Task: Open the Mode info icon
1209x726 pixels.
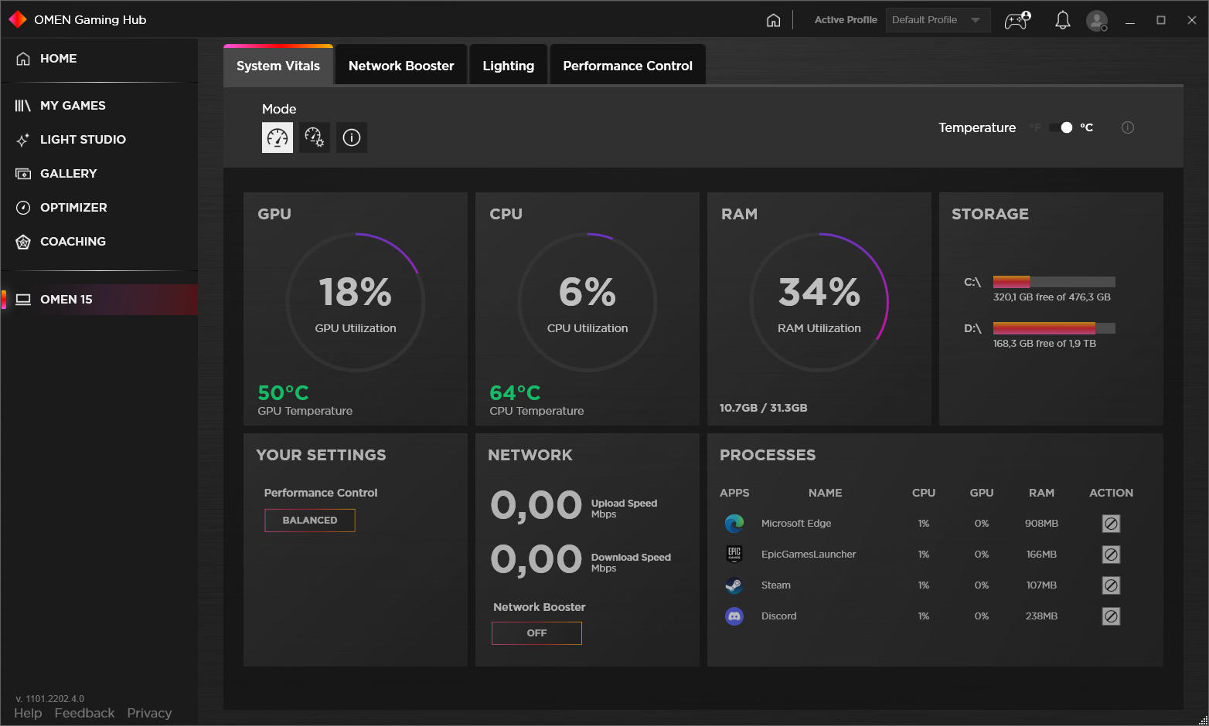Action: coord(352,137)
